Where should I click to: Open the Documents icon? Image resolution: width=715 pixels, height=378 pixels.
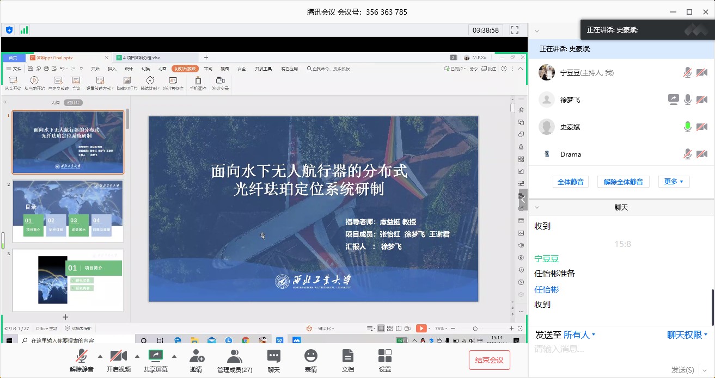coord(347,357)
